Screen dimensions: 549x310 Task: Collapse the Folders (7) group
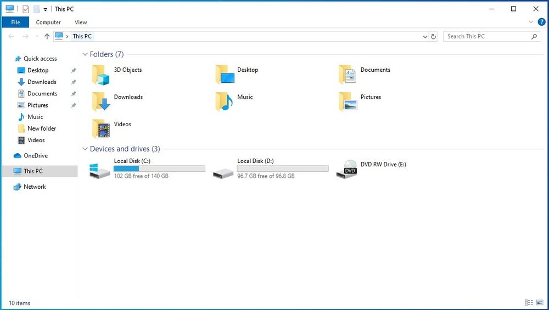(x=85, y=54)
